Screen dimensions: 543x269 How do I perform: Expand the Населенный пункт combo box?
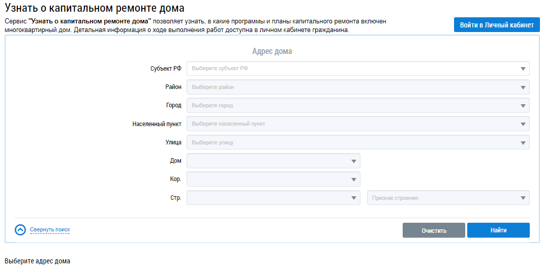click(x=351, y=124)
